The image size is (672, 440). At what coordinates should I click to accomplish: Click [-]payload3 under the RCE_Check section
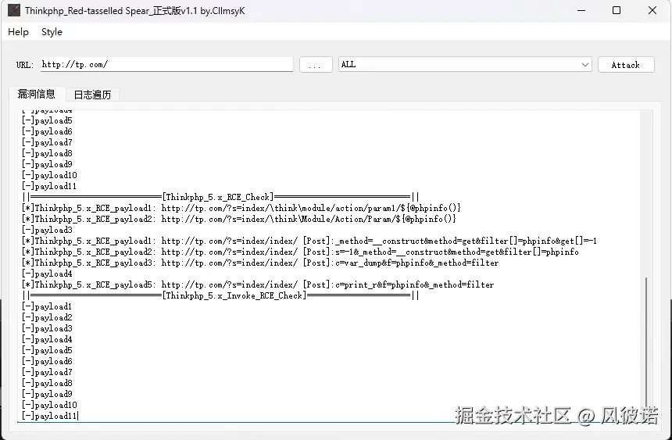(47, 230)
